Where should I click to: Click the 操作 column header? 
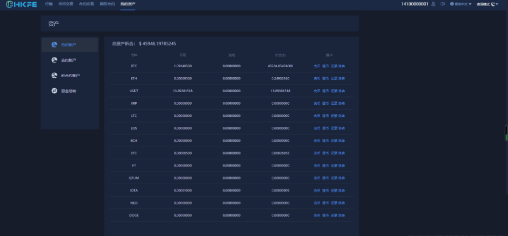329,55
